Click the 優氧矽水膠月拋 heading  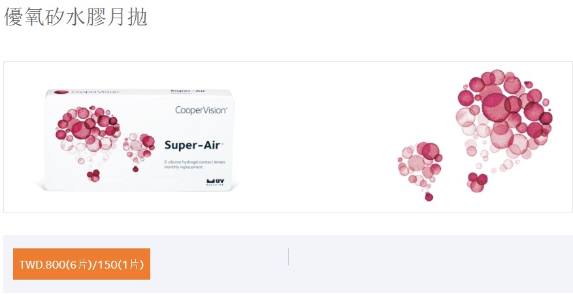coord(76,17)
